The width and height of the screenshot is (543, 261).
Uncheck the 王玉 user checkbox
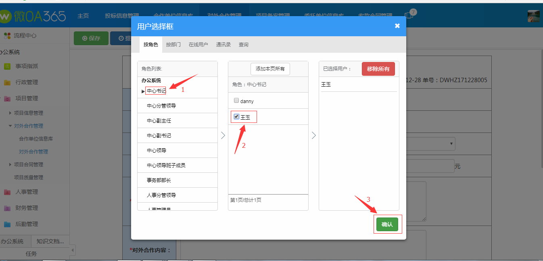[236, 117]
